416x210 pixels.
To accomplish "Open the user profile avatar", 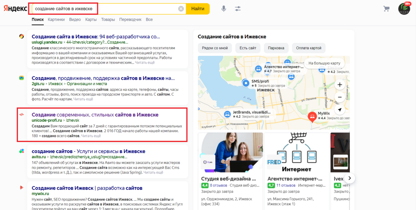I will coord(404,9).
